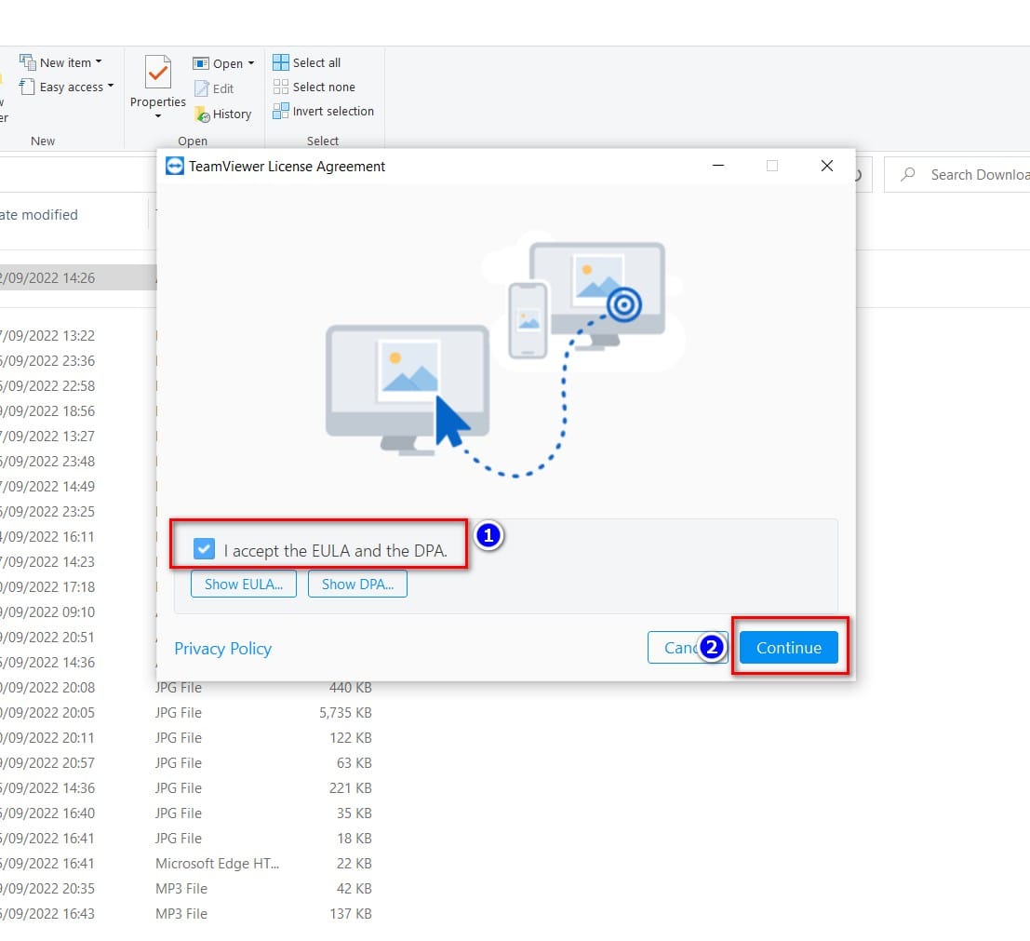Viewport: 1030px width, 941px height.
Task: Click the search magnifier icon
Action: [x=908, y=175]
